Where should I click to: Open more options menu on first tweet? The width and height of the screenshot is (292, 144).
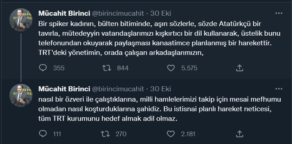[x=278, y=13]
